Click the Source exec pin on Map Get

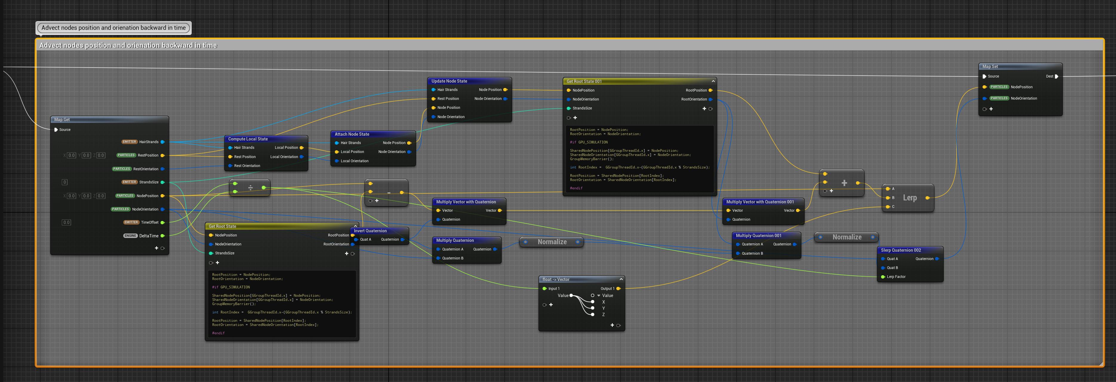[56, 130]
